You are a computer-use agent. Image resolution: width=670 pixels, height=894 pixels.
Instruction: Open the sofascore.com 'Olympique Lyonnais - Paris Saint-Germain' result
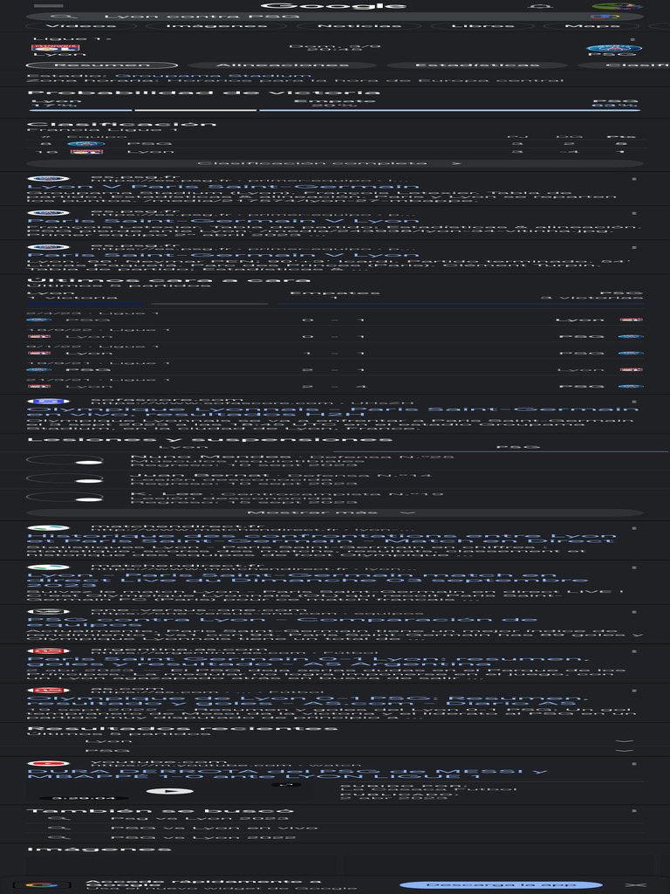(x=332, y=412)
